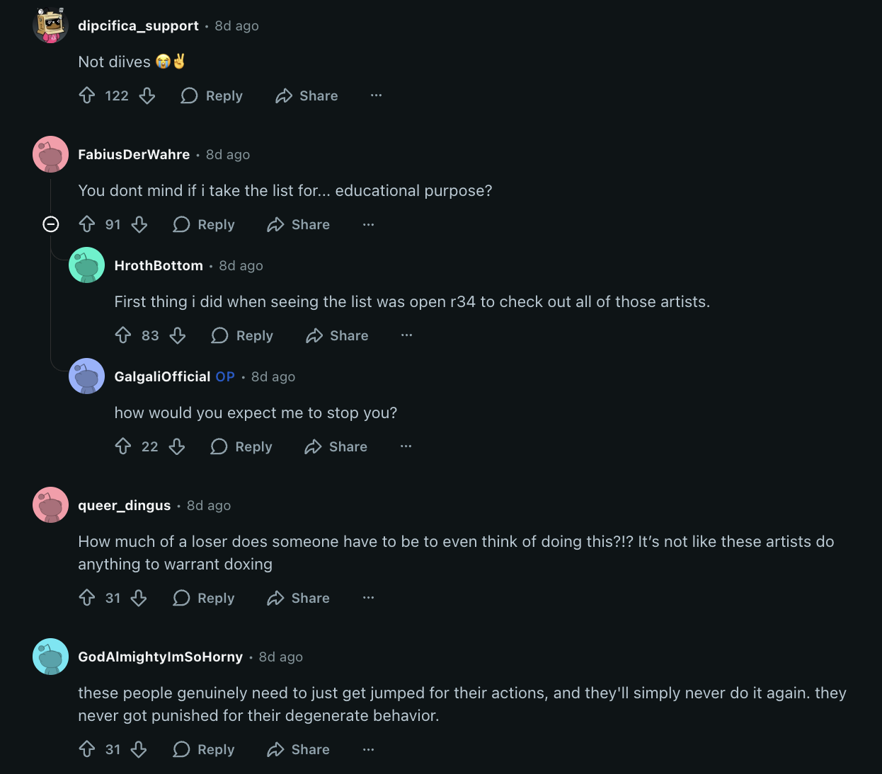Click HrothBottom's green avatar
This screenshot has width=882, height=774.
click(86, 265)
